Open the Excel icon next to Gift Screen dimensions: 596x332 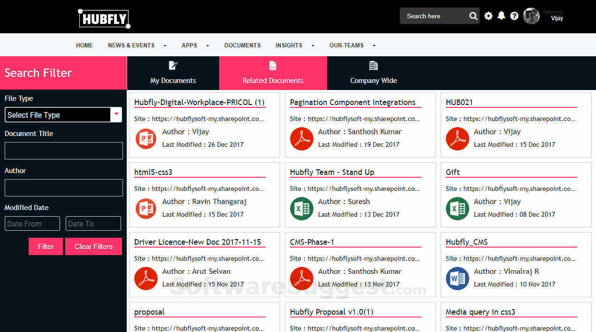(x=457, y=209)
